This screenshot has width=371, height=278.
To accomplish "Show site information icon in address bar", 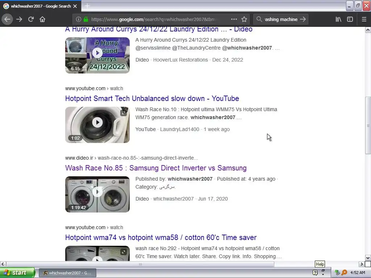I will [x=79, y=20].
